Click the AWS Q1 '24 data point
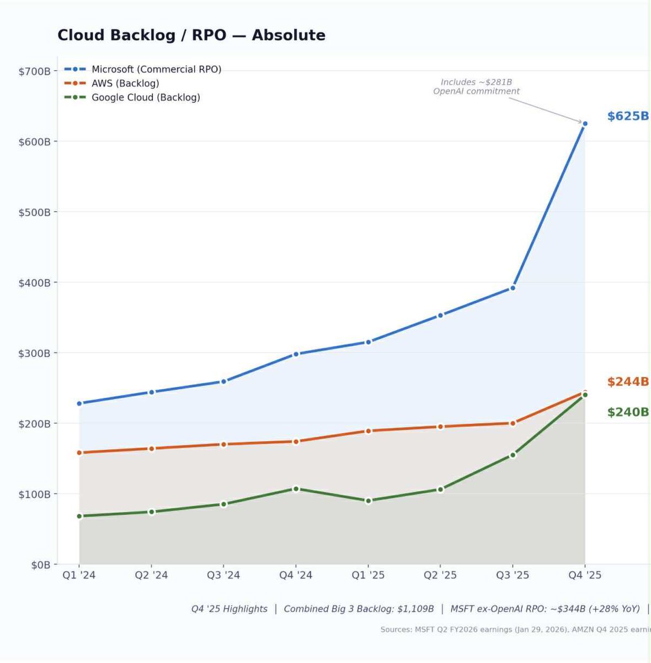Screen dimensions: 651x663 click(x=79, y=452)
